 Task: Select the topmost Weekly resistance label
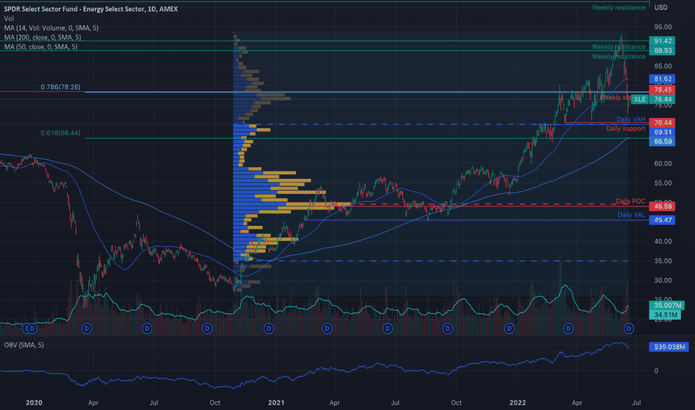(619, 7)
